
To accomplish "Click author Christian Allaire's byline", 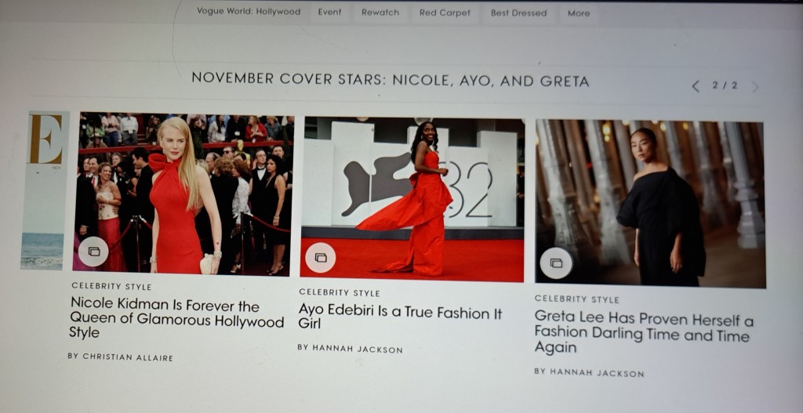I will coord(120,357).
